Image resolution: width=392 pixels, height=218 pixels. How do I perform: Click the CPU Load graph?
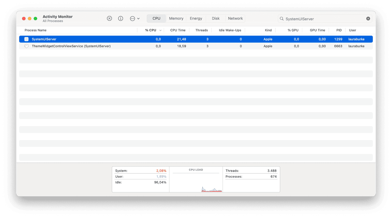tap(196, 179)
